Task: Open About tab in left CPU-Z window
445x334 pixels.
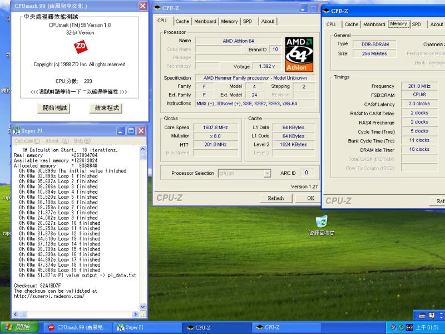Action: (268, 21)
